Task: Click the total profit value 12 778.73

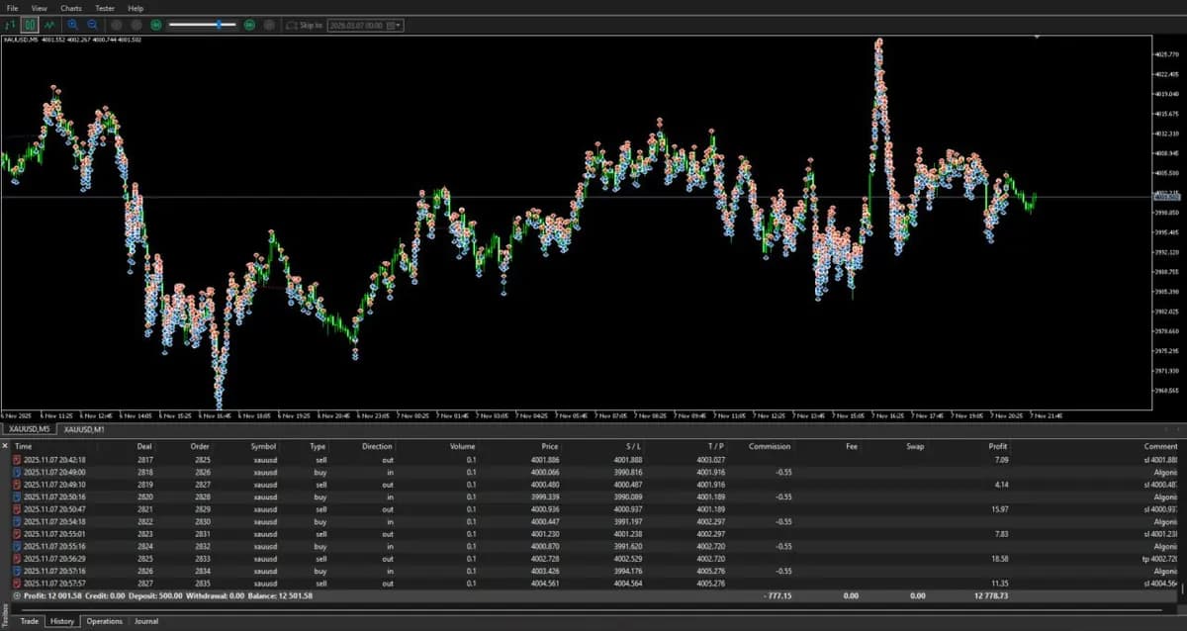Action: point(991,596)
